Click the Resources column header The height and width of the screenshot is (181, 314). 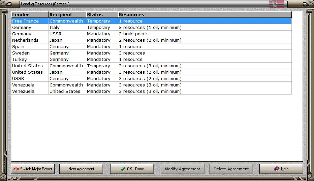click(x=205, y=14)
